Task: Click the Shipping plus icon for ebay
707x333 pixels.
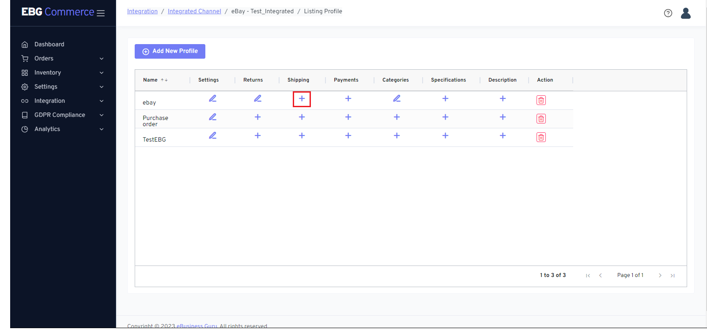Action: coord(302,99)
